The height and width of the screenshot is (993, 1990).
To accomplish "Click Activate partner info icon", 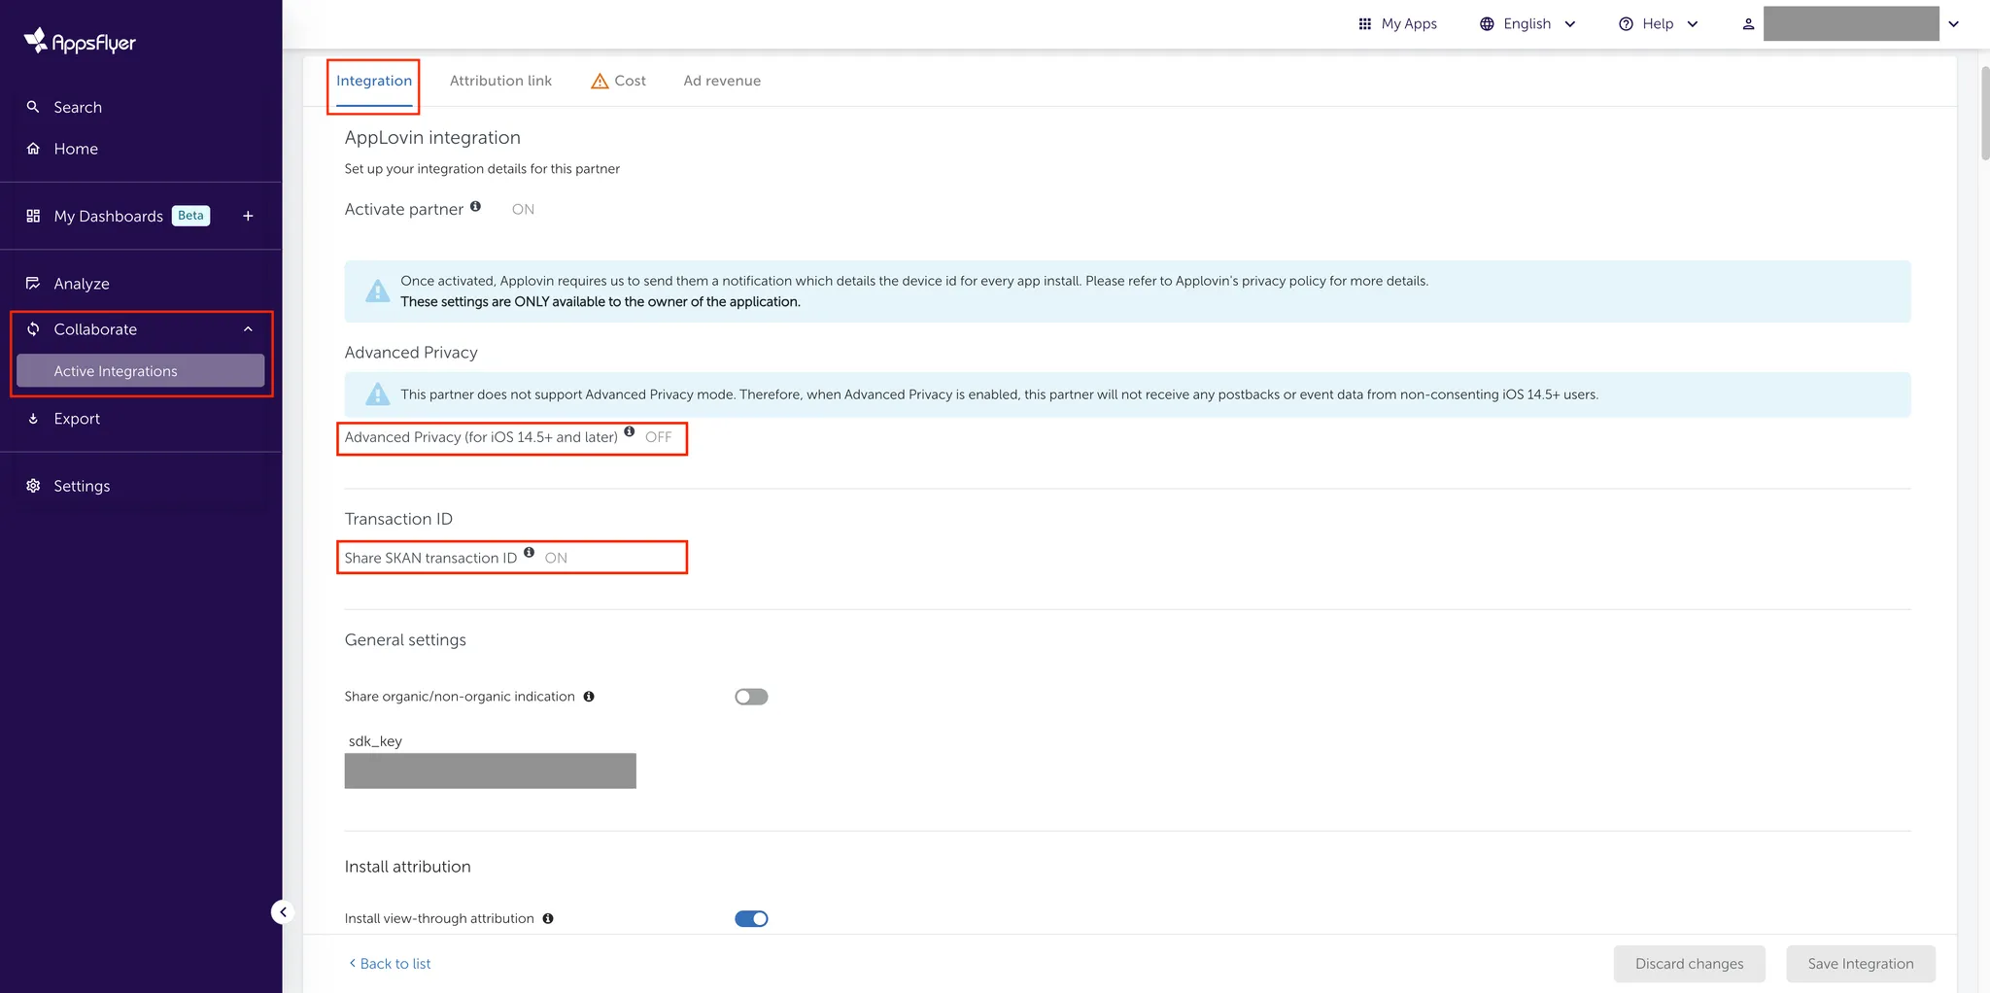I will click(475, 206).
